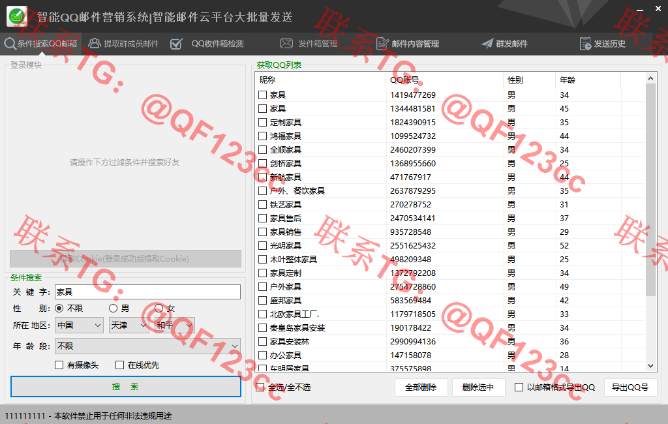Check the row for 定制家具
Image resolution: width=668 pixels, height=424 pixels.
pyautogui.click(x=263, y=122)
